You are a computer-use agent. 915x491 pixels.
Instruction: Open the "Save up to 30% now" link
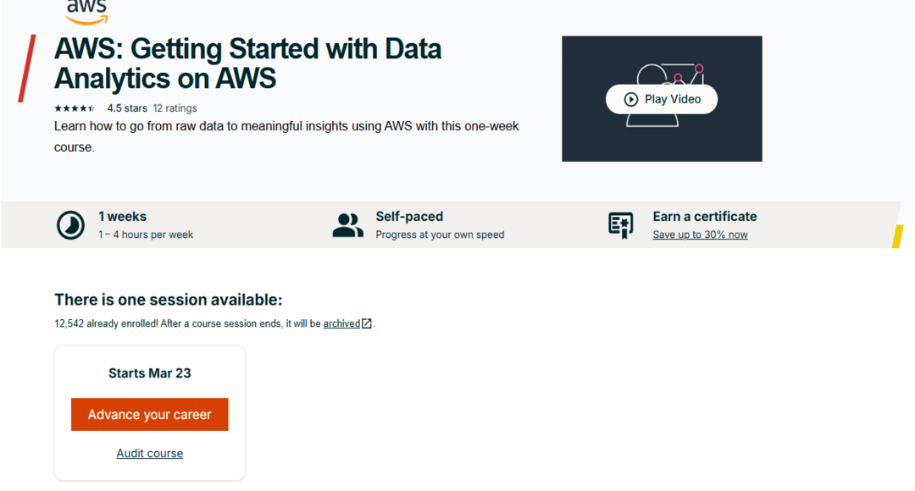pyautogui.click(x=700, y=234)
